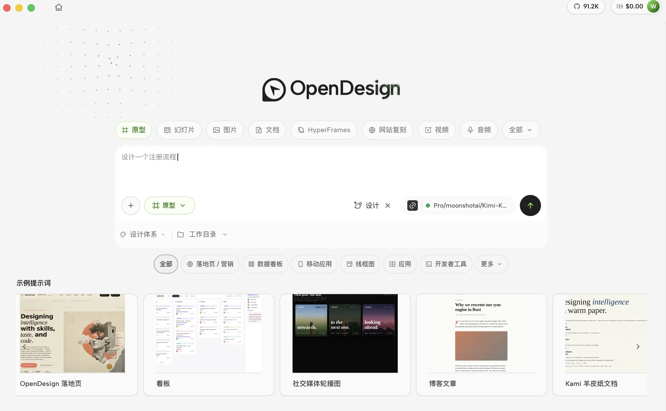The width and height of the screenshot is (666, 411).
Task: Close the window with the red button
Action: (7, 8)
